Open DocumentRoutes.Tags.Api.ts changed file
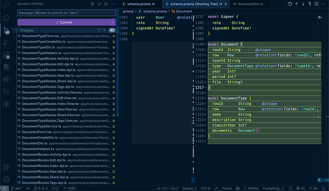 pyautogui.click(x=66, y=183)
